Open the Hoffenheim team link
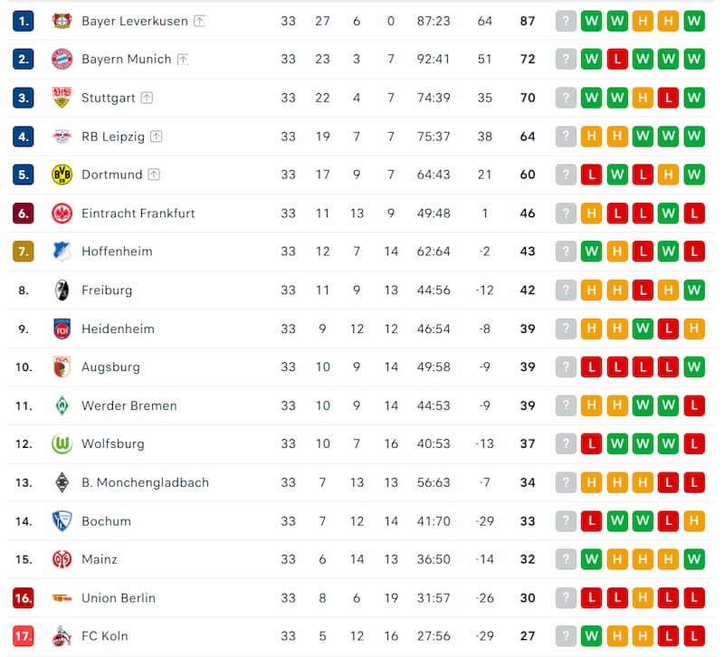The image size is (724, 657). point(117,252)
